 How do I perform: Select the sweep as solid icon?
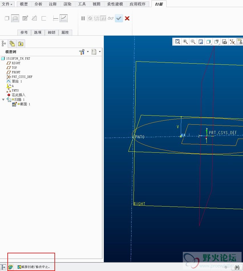tap(7, 18)
